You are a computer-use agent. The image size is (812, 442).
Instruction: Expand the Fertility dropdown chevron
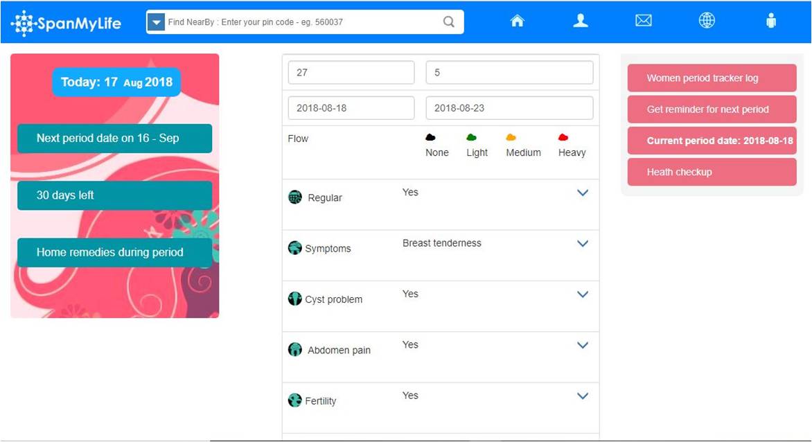583,396
